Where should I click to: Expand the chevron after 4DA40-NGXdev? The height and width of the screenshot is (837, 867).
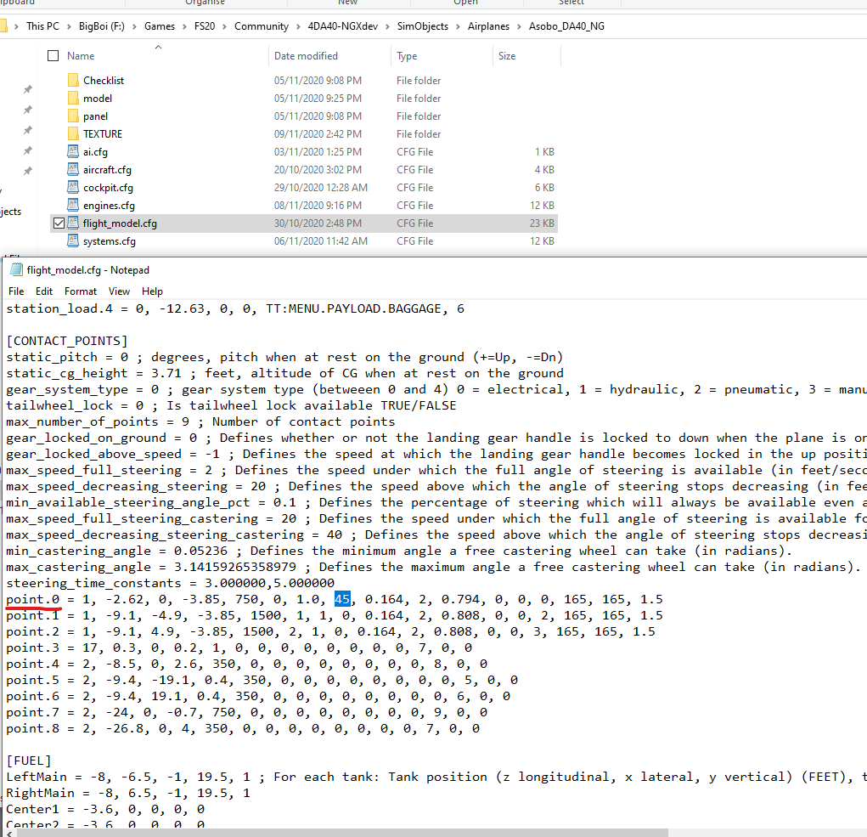(x=387, y=26)
